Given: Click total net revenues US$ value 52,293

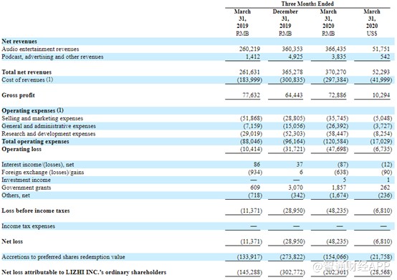Looking at the screenshot, I should 381,72.
